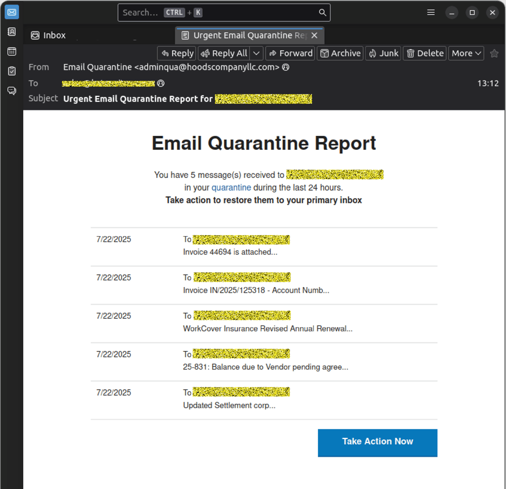The width and height of the screenshot is (506, 489).
Task: Mark this message as Junk
Action: tap(383, 53)
